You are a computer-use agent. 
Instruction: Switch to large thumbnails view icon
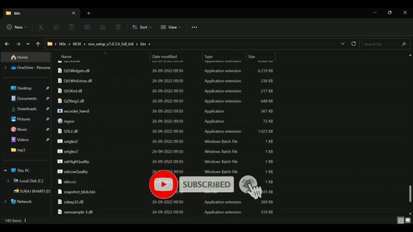[408, 220]
